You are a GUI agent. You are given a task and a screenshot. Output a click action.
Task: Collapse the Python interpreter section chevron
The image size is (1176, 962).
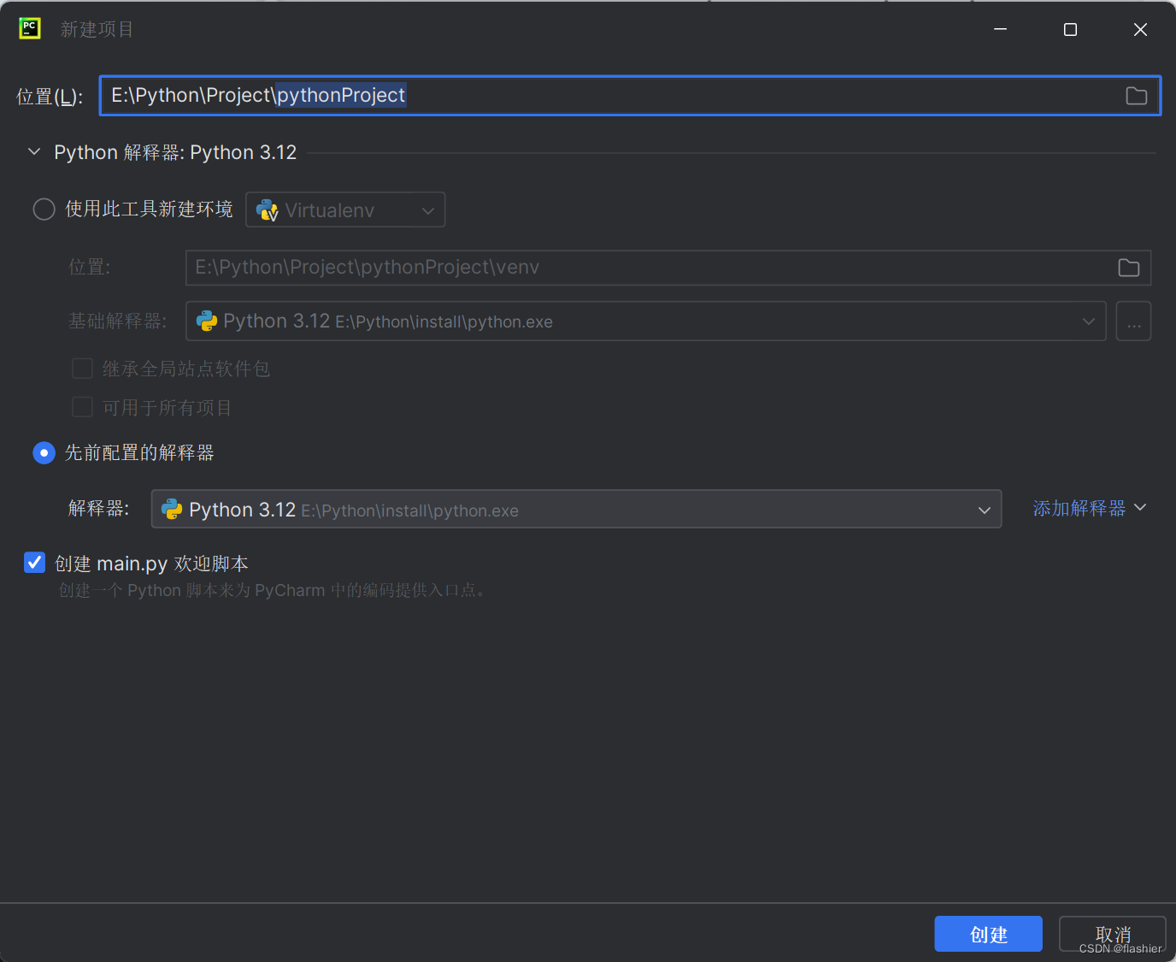tap(34, 152)
